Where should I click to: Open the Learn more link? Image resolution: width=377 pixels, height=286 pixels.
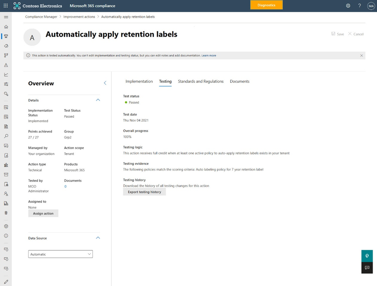point(209,56)
